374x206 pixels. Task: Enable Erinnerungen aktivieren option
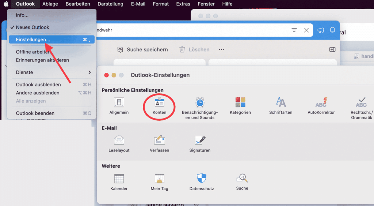(x=42, y=60)
